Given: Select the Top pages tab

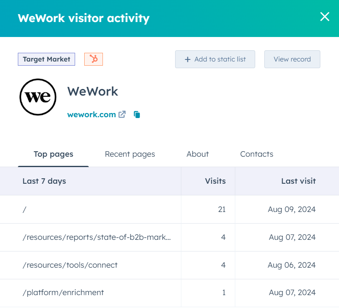Looking at the screenshot, I should (x=54, y=154).
